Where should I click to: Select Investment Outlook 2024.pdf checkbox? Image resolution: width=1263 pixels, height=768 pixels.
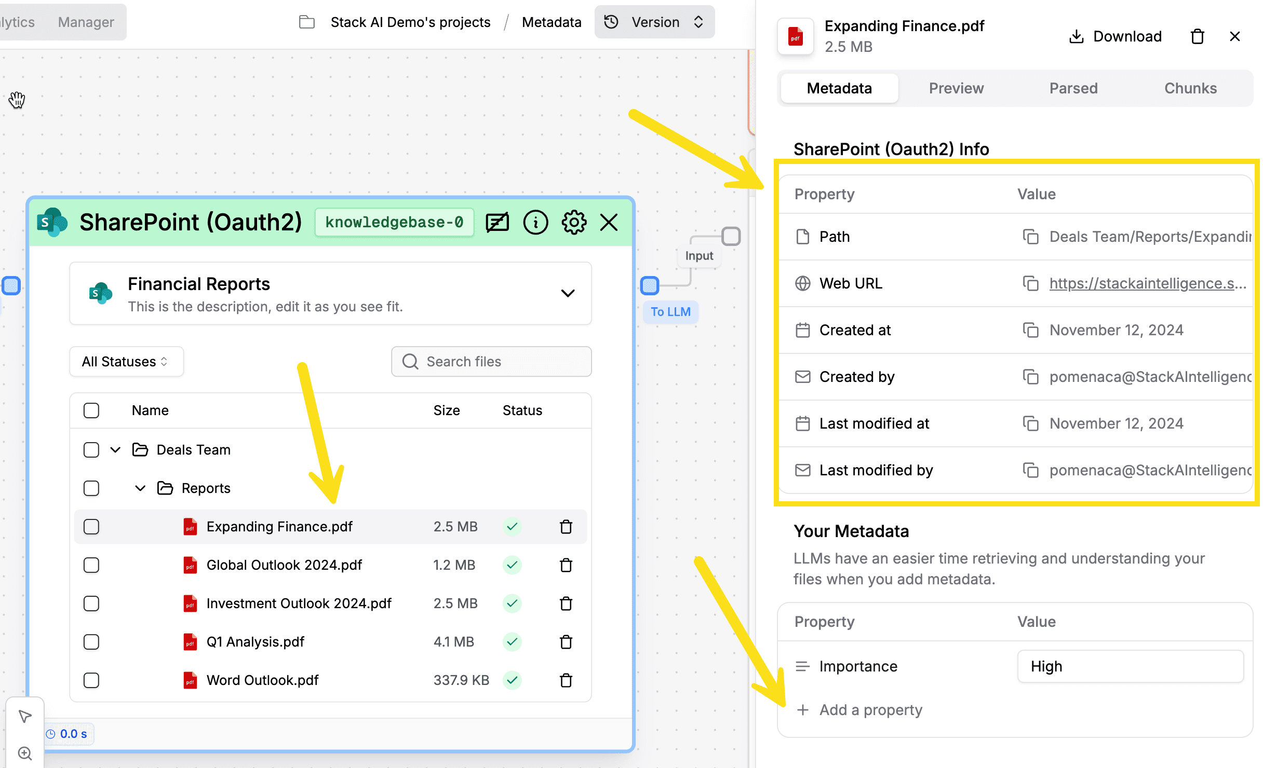pos(91,604)
